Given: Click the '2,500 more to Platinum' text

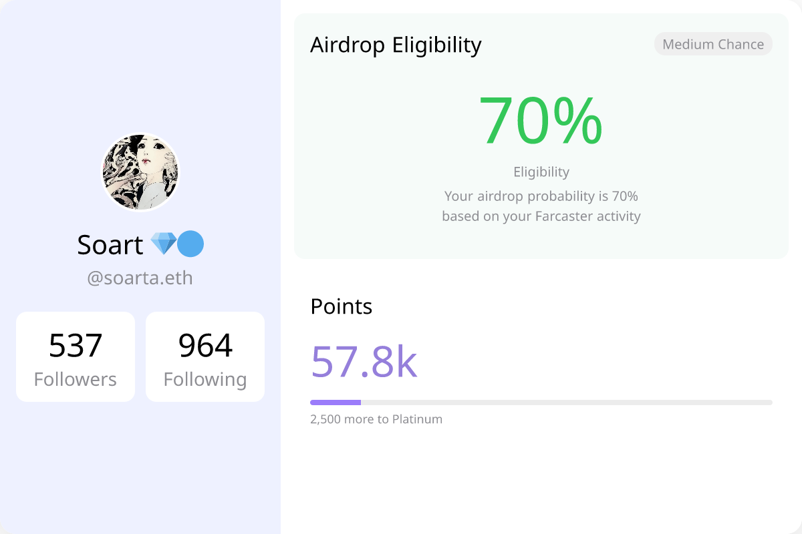Looking at the screenshot, I should coord(376,419).
